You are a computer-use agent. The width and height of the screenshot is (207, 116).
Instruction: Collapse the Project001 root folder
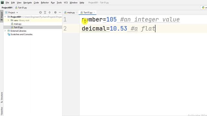click(x=5, y=17)
